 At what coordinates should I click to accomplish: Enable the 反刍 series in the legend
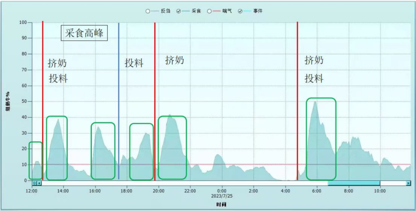(x=148, y=11)
